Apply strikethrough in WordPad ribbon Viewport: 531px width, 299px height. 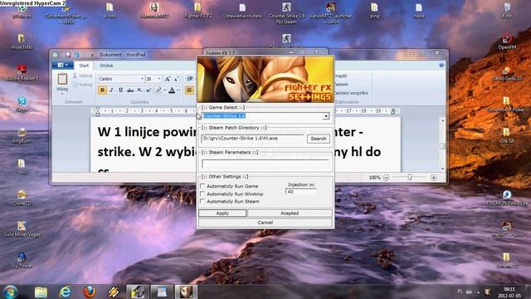(130, 91)
